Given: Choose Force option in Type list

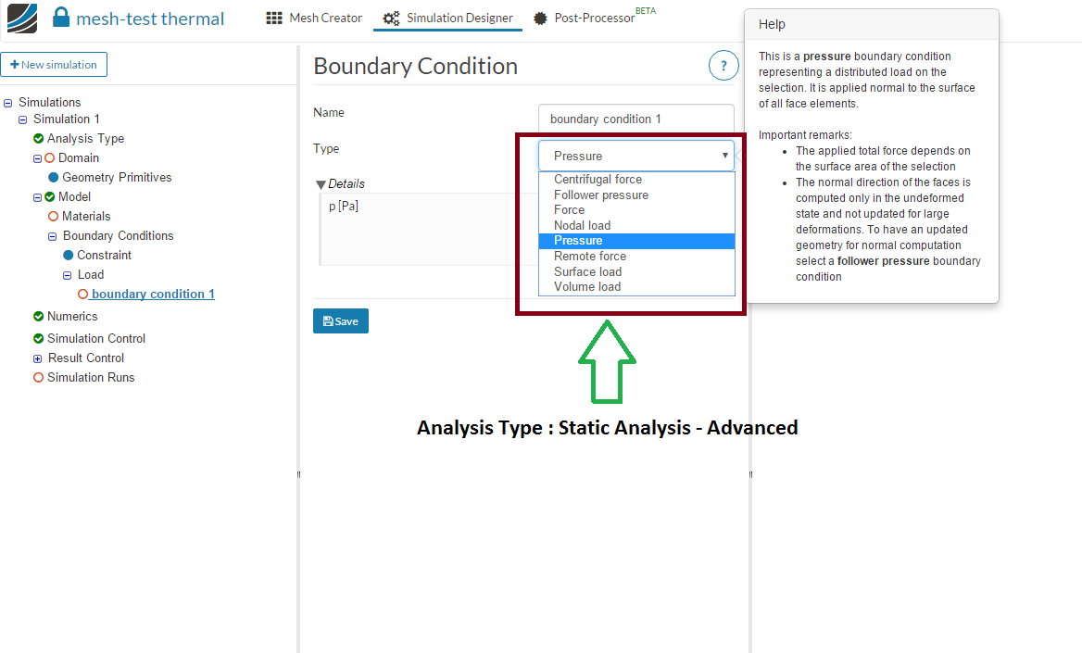Looking at the screenshot, I should (636, 210).
